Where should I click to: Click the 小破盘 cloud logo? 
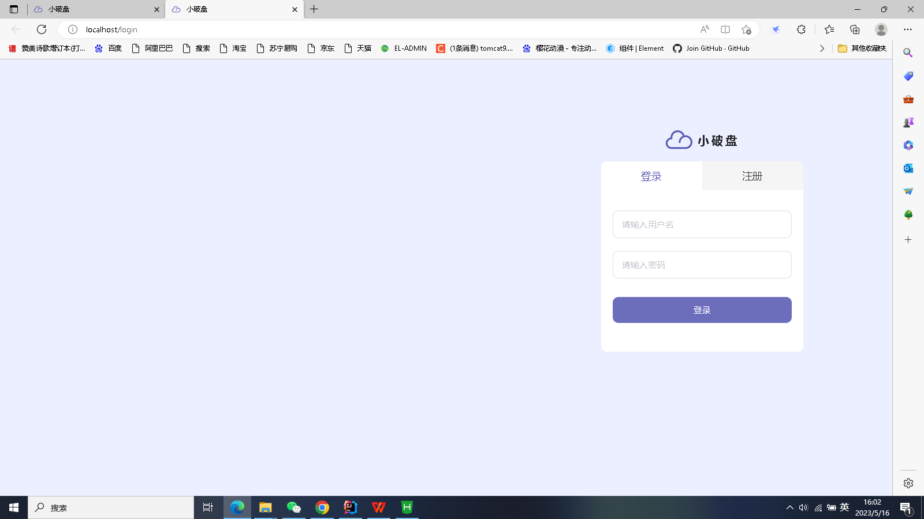point(702,140)
